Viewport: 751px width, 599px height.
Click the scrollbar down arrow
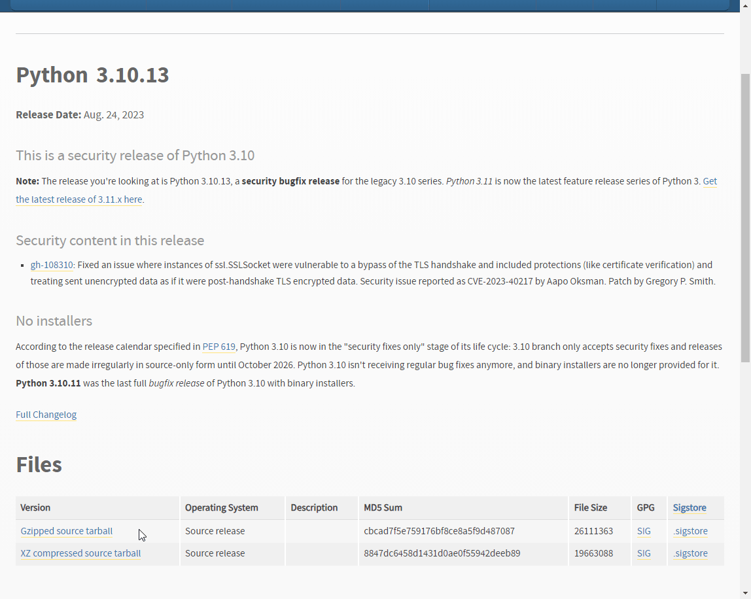pyautogui.click(x=745, y=593)
